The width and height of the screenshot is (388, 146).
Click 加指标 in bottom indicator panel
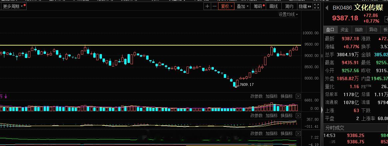pyautogui.click(x=272, y=133)
